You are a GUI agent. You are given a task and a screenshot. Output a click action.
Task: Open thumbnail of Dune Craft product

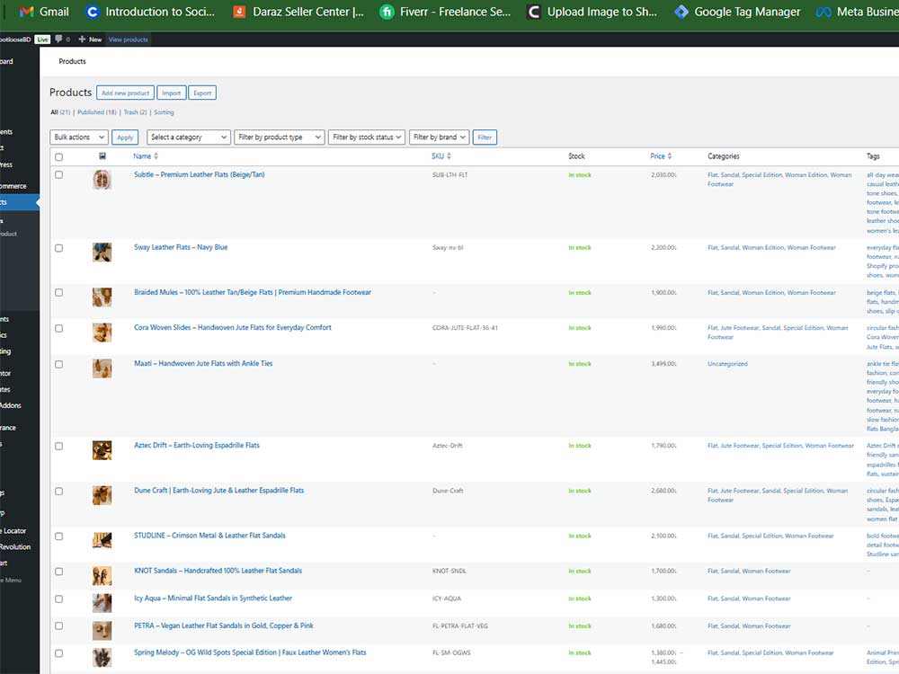pos(102,495)
